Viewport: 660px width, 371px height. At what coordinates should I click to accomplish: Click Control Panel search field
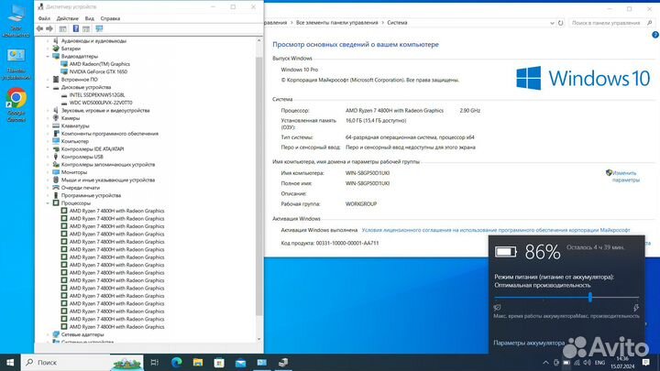(x=611, y=23)
